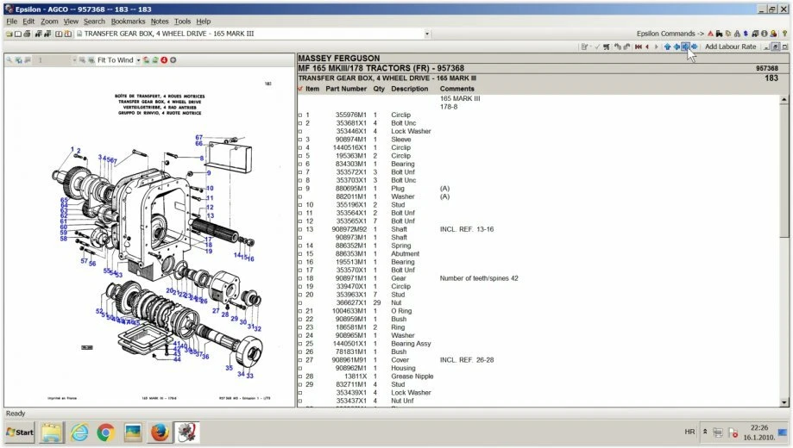The width and height of the screenshot is (793, 448).
Task: Click the black tractor Epsilon command icon
Action: (719, 34)
